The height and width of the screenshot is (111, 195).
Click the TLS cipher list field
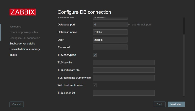pyautogui.click(x=124, y=93)
